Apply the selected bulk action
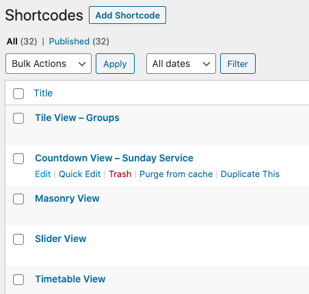309x294 pixels. pyautogui.click(x=115, y=64)
